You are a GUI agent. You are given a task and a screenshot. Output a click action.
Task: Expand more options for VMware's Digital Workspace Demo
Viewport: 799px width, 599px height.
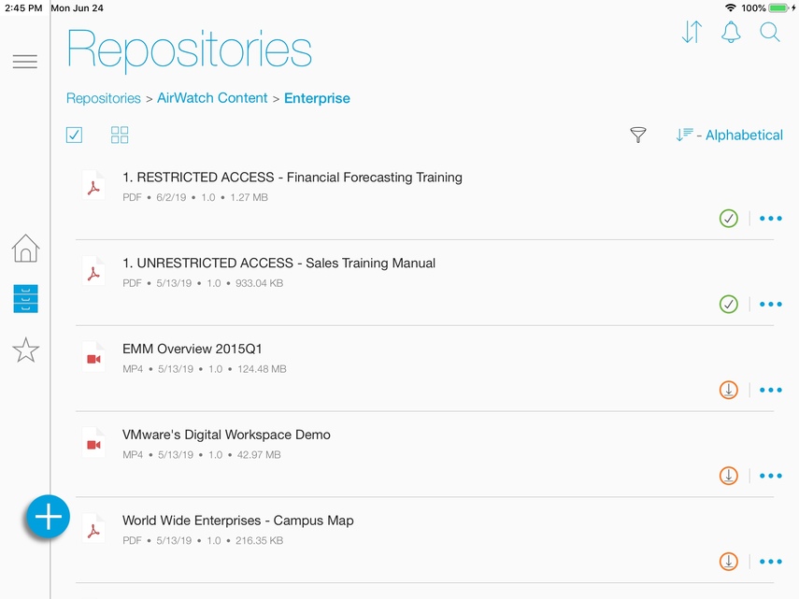pyautogui.click(x=770, y=476)
